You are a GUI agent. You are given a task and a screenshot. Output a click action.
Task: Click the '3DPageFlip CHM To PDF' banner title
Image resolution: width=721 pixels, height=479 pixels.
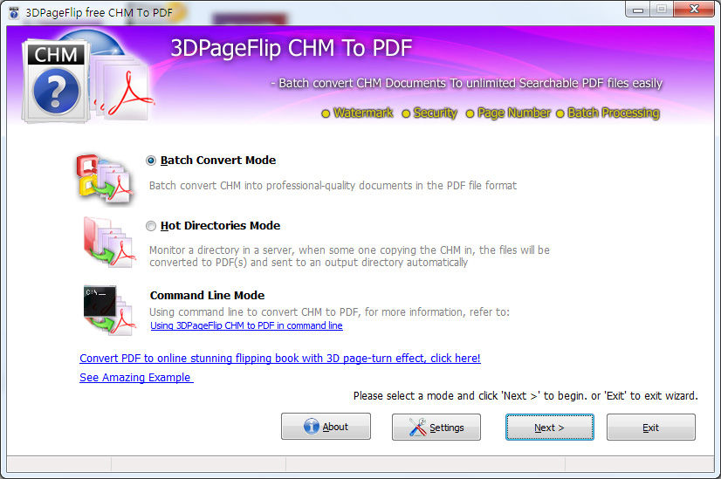click(292, 48)
